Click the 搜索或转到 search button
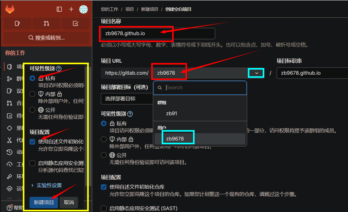The height and width of the screenshot is (212, 348). (x=46, y=38)
